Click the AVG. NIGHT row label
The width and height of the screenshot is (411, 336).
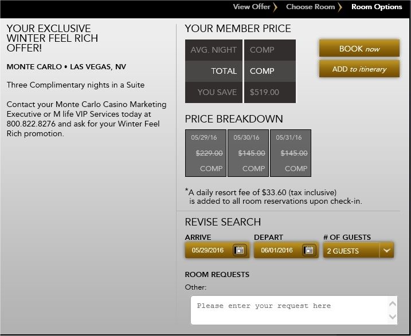pos(214,50)
